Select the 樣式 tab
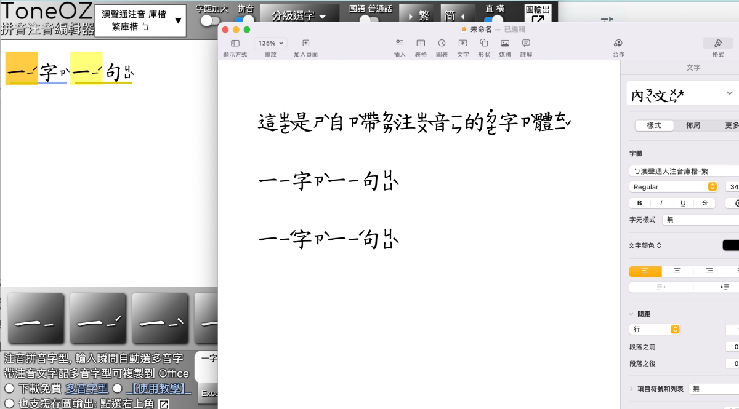 coord(654,125)
